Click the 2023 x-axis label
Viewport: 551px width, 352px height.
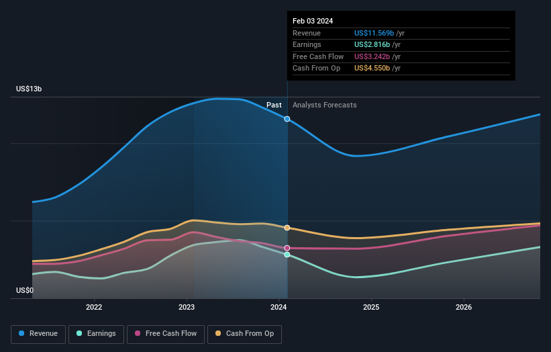187,308
